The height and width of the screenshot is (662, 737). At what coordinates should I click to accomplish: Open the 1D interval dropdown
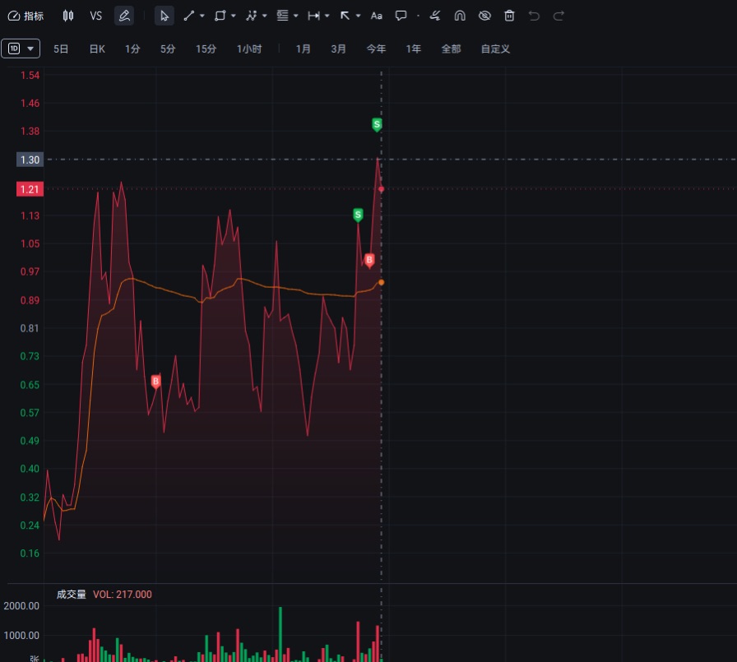click(x=21, y=49)
